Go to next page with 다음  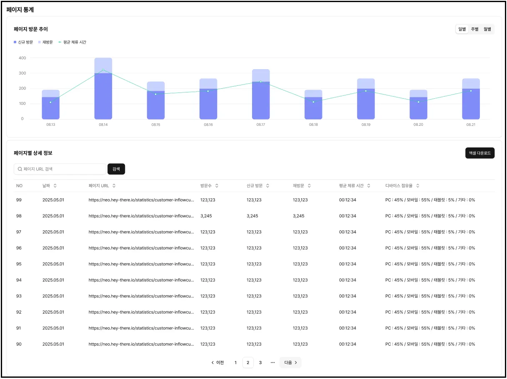290,363
